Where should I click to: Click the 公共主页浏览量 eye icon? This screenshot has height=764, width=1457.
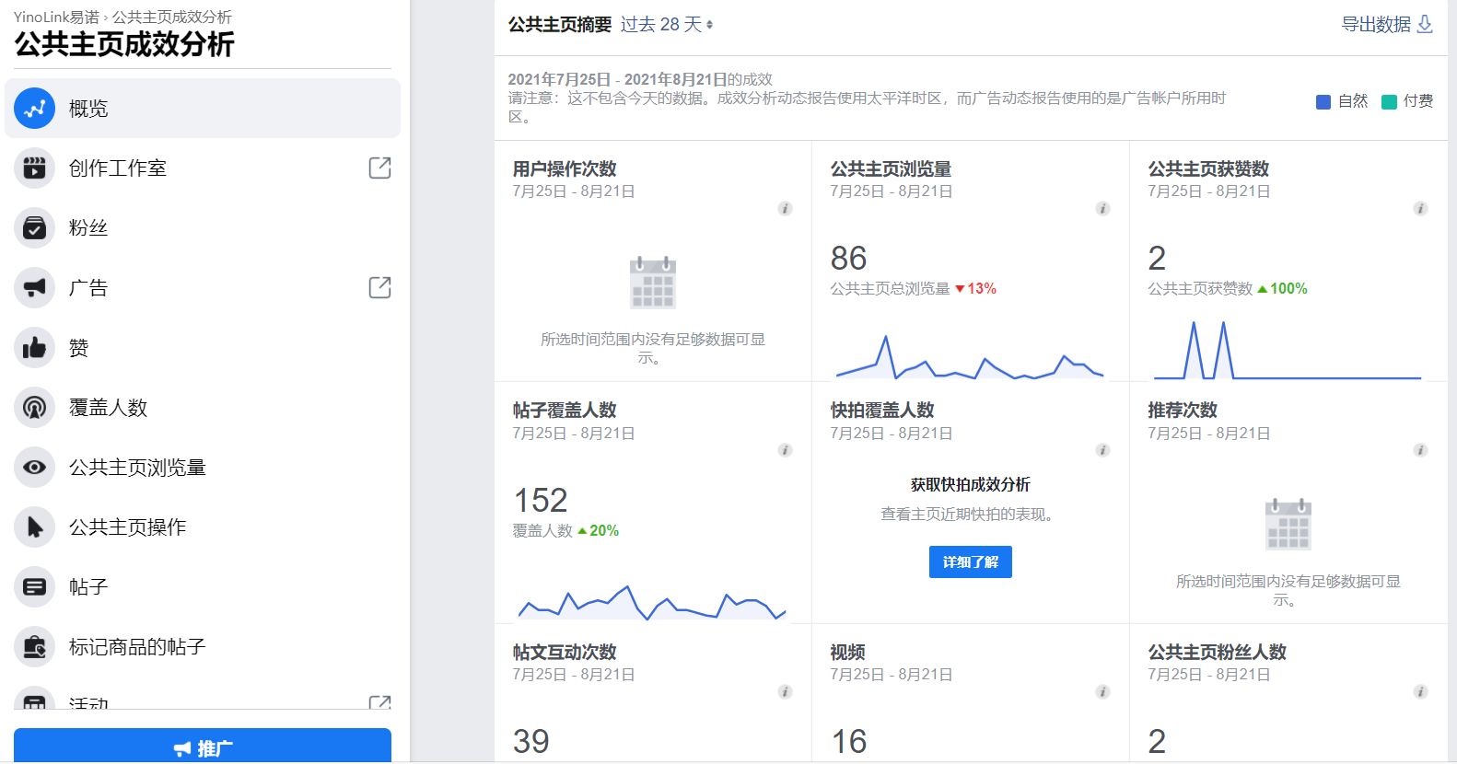tap(35, 468)
